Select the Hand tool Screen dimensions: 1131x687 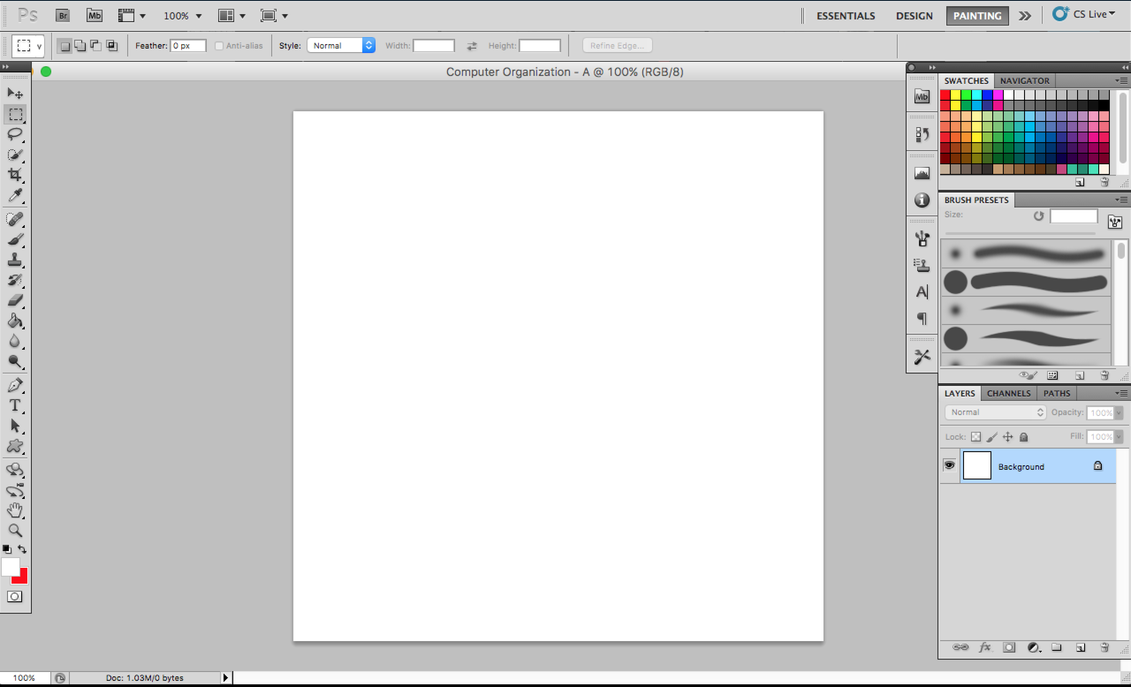pyautogui.click(x=15, y=510)
